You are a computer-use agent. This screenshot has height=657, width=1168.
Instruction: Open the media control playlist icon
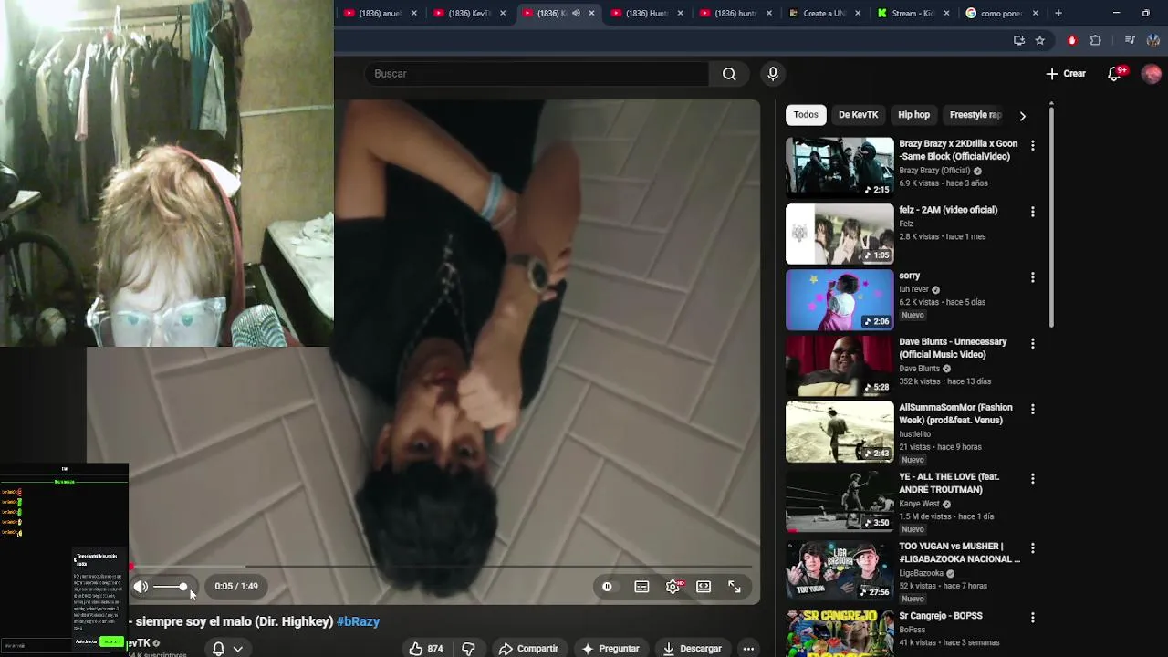pyautogui.click(x=1130, y=40)
